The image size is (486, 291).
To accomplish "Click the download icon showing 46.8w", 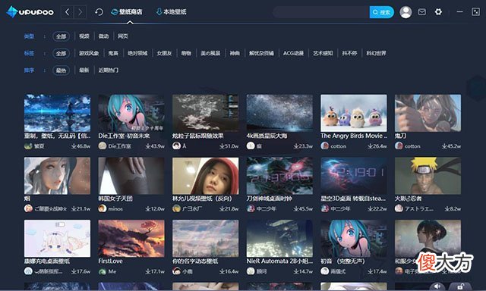I will 74,146.
